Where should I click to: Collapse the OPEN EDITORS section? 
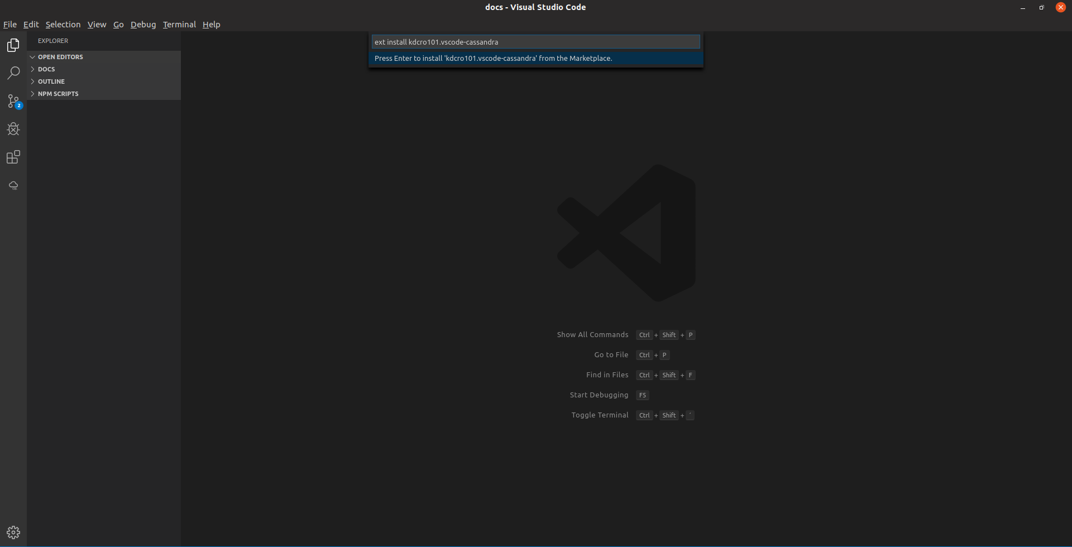pos(61,56)
